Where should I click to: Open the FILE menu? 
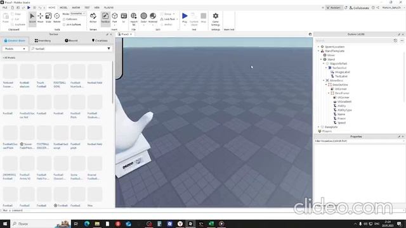tap(4, 8)
